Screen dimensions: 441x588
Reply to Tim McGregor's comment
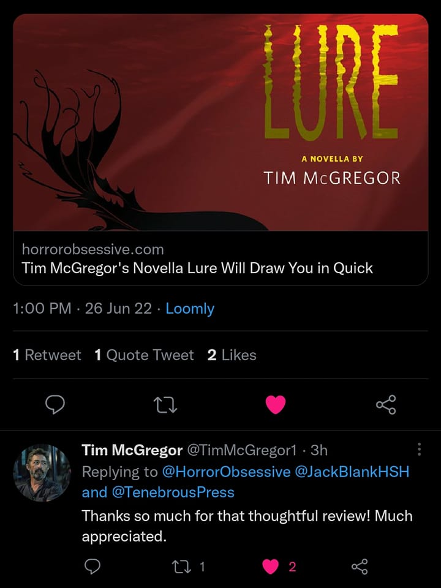[91, 567]
